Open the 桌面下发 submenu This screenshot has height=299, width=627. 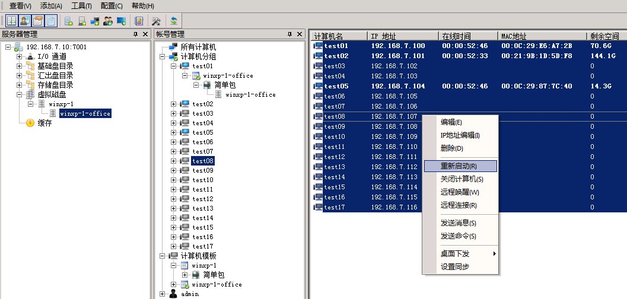pyautogui.click(x=460, y=254)
